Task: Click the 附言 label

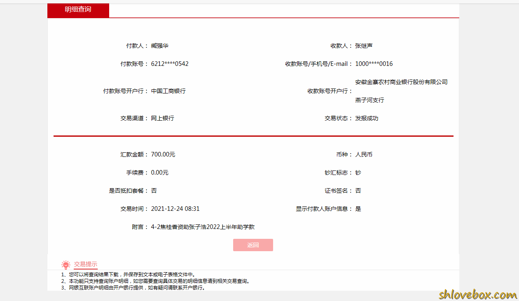Action: (140, 227)
